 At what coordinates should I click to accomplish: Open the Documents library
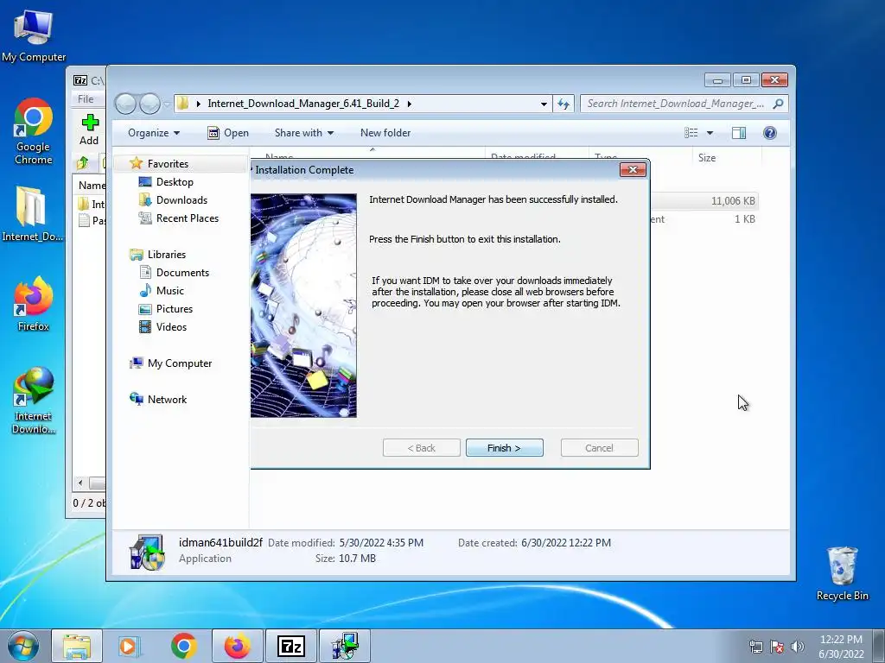click(x=182, y=272)
